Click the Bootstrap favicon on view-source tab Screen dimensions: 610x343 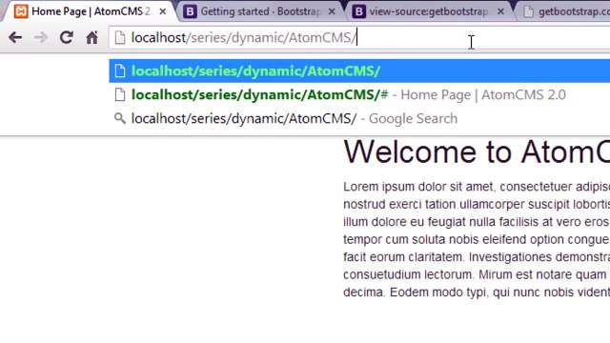coord(358,11)
